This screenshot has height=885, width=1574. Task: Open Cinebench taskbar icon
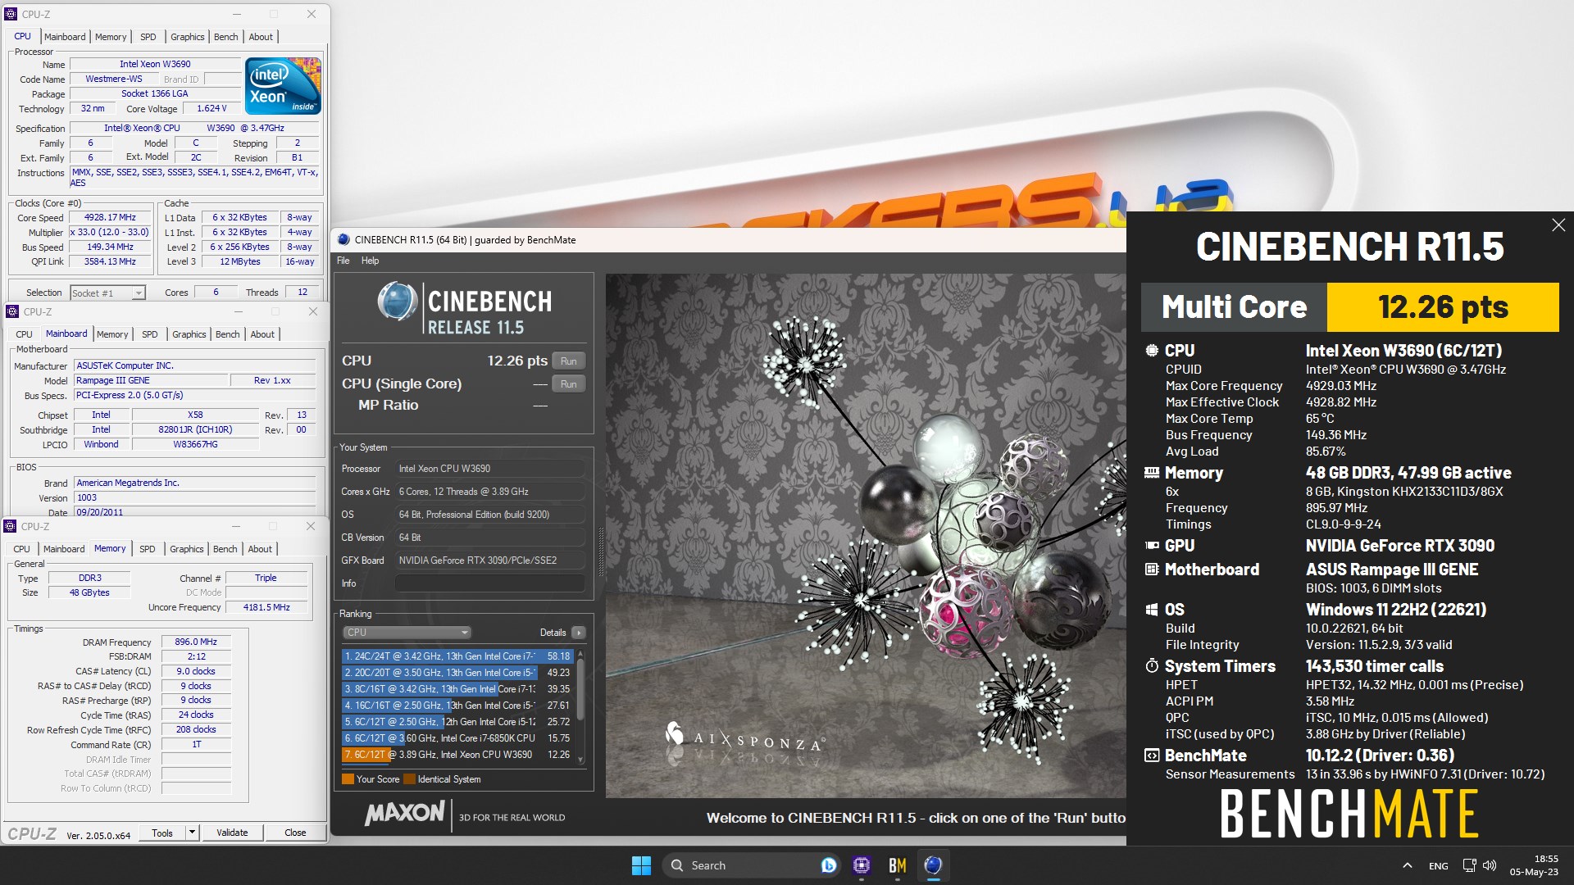coord(933,865)
